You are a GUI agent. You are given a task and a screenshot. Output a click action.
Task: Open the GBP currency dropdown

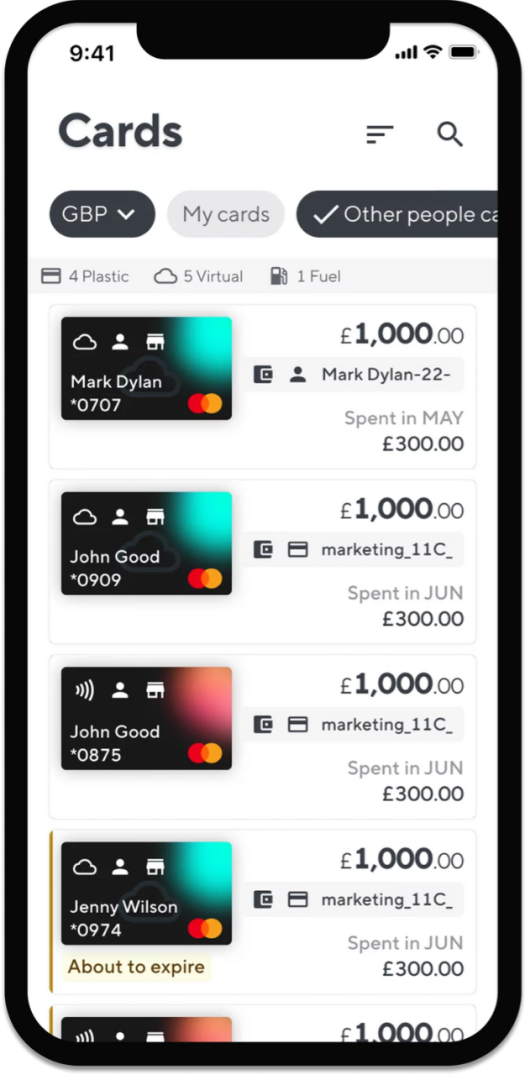tap(126, 214)
